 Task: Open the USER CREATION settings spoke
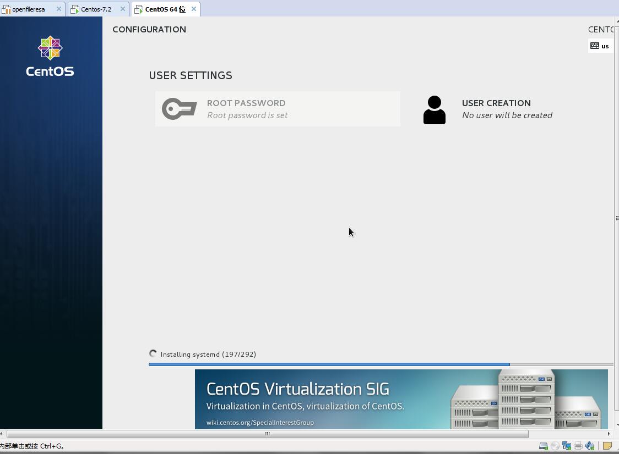[x=487, y=109]
